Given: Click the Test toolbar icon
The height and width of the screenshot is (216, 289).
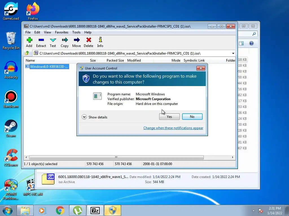Looking at the screenshot, I should [53, 42].
